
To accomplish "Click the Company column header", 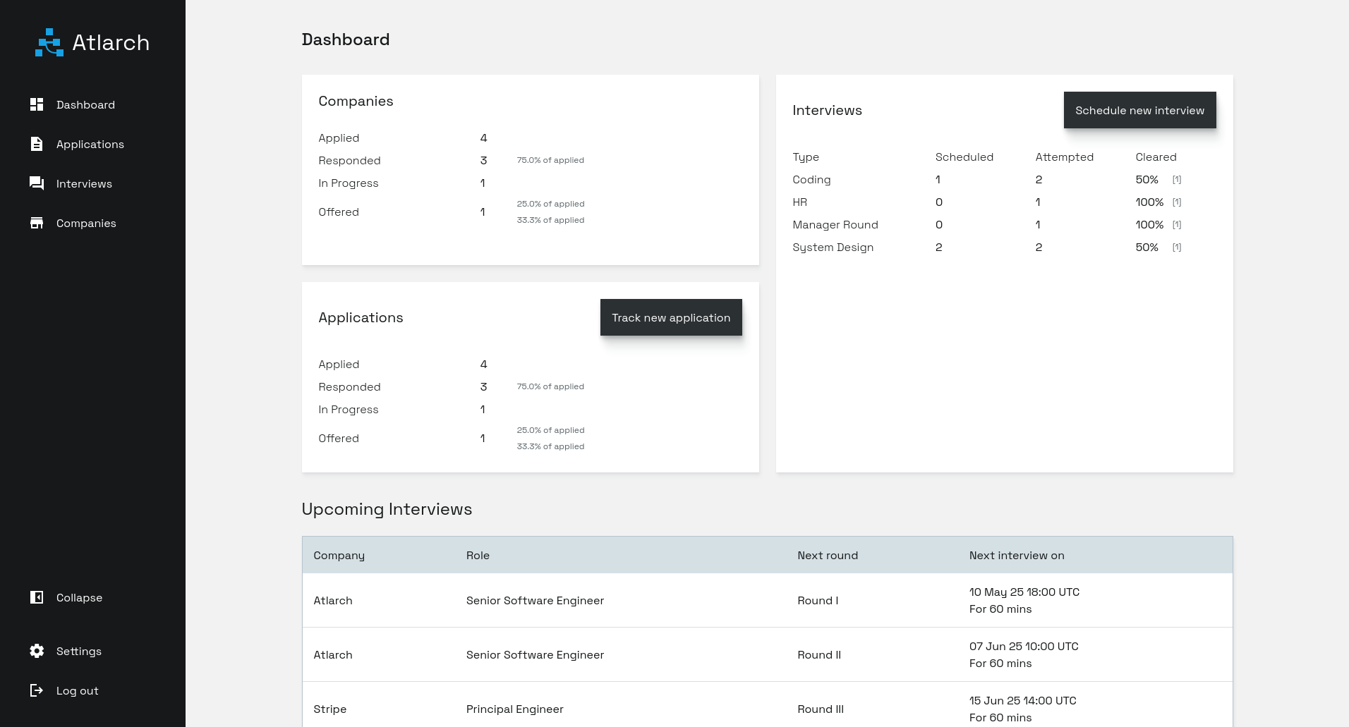I will click(x=339, y=555).
